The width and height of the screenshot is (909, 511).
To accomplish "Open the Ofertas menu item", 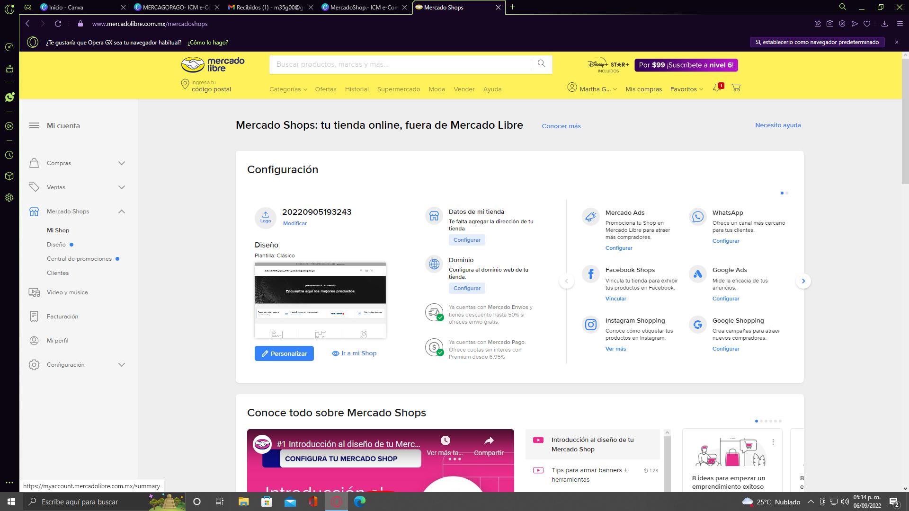I will (326, 89).
